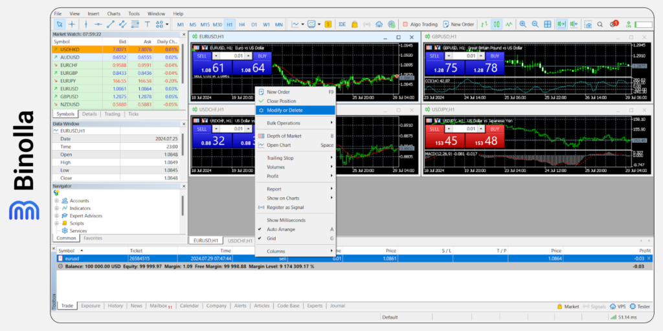This screenshot has width=663, height=331.
Task: Open the templates dropdown arrow
Action: coord(319,24)
